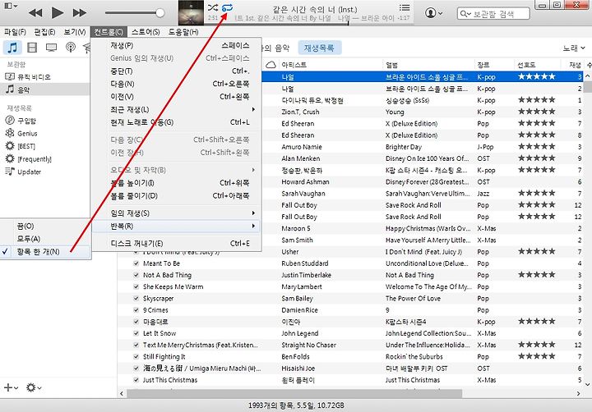Viewport: 592px width, 412px height.
Task: Toggle the shuffle icon in the player display
Action: coord(213,7)
